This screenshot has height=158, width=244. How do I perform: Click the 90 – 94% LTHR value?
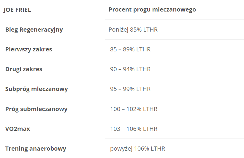(130, 69)
